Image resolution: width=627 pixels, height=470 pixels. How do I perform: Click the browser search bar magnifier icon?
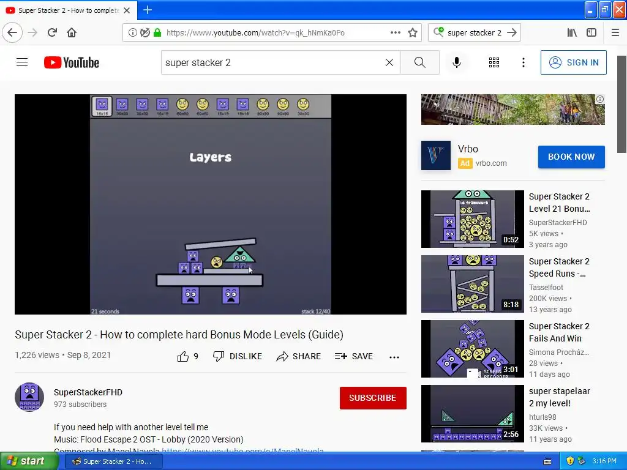click(x=438, y=32)
